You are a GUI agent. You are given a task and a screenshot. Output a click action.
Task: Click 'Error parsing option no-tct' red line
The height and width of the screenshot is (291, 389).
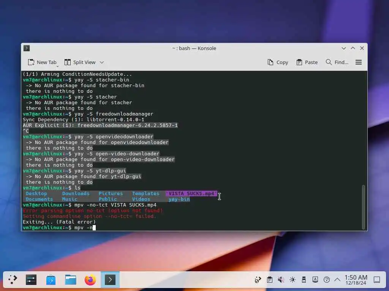coord(93,211)
